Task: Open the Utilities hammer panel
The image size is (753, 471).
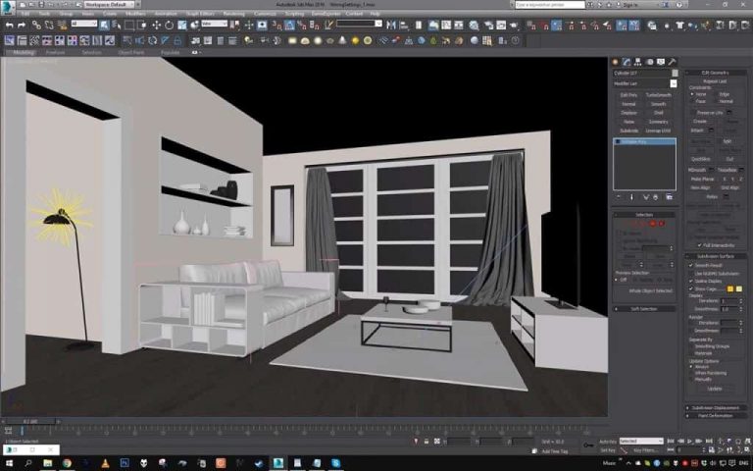Action: pos(673,62)
